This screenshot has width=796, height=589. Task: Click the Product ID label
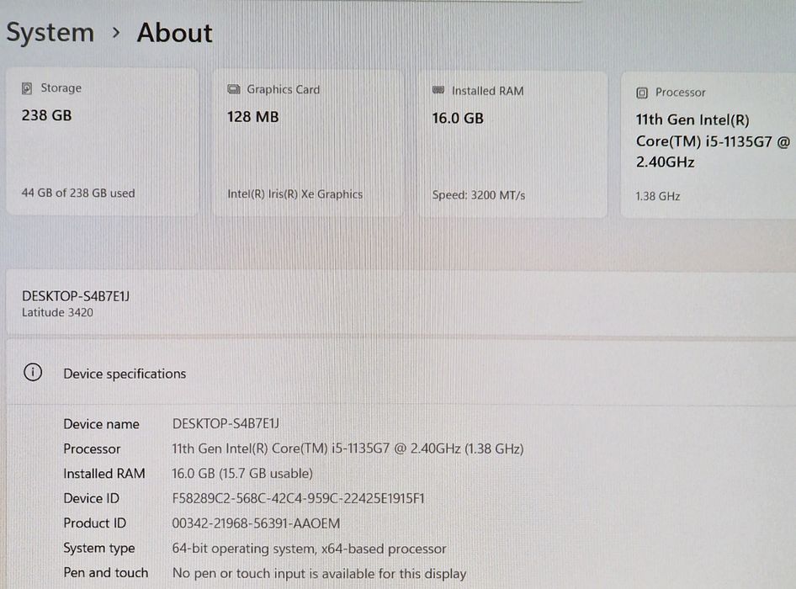point(95,523)
